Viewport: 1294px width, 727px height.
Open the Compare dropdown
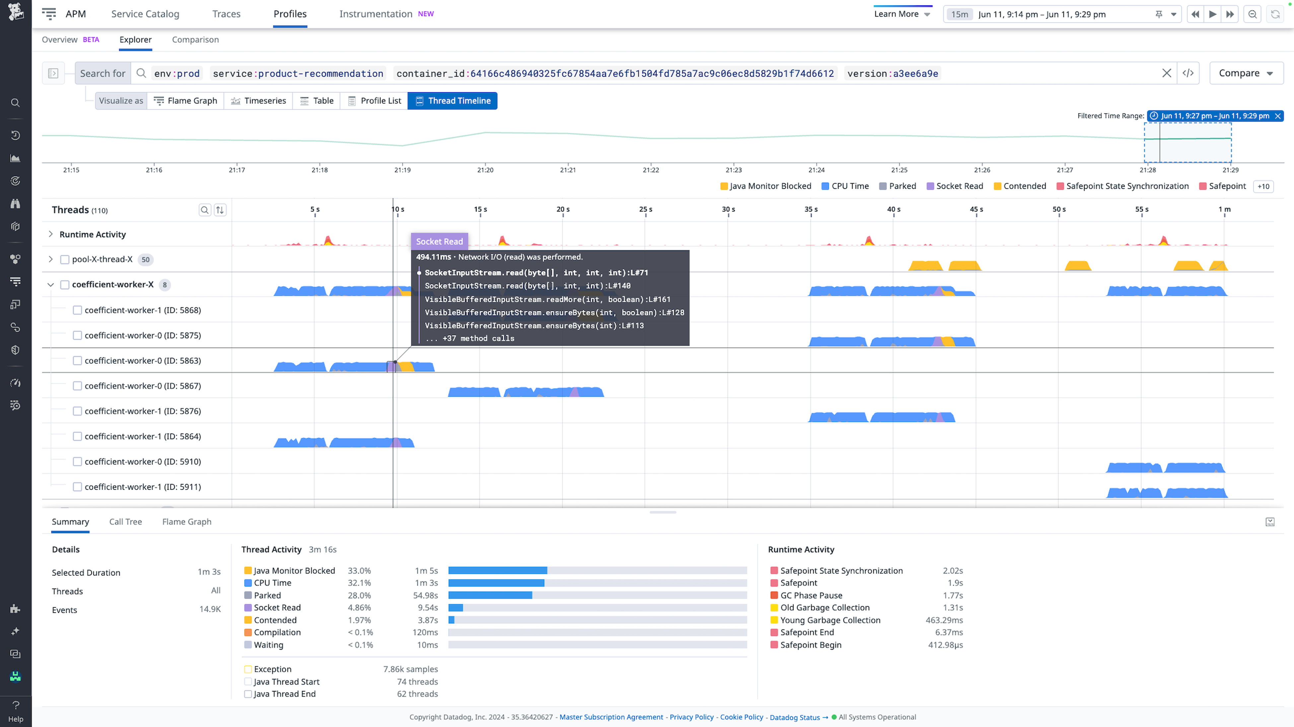click(1246, 73)
